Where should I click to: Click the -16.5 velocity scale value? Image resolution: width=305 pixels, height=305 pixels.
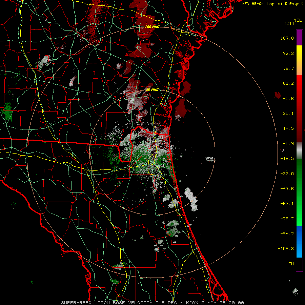(x=287, y=159)
